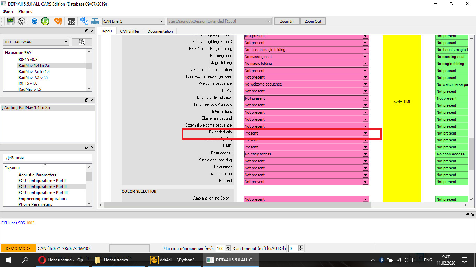
Task: Click the ECG monitor screen toolbar icon
Action: point(10,21)
